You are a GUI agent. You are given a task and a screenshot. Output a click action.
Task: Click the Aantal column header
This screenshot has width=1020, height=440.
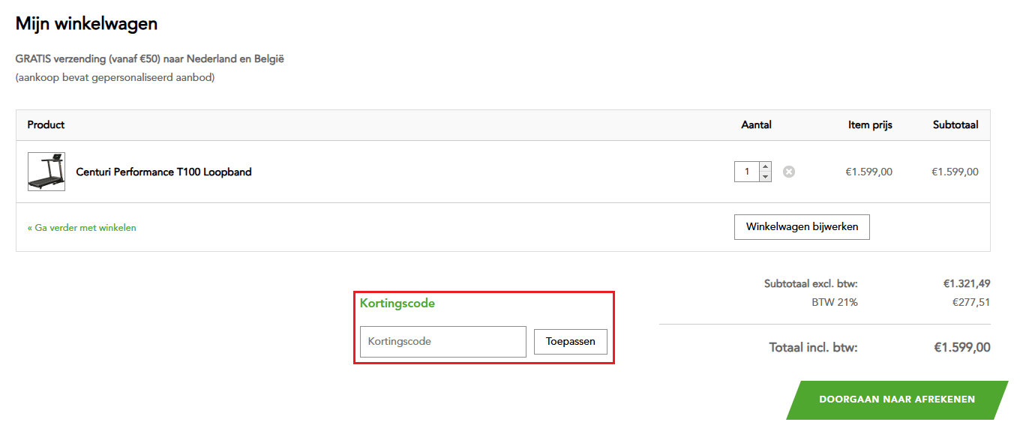click(x=756, y=124)
